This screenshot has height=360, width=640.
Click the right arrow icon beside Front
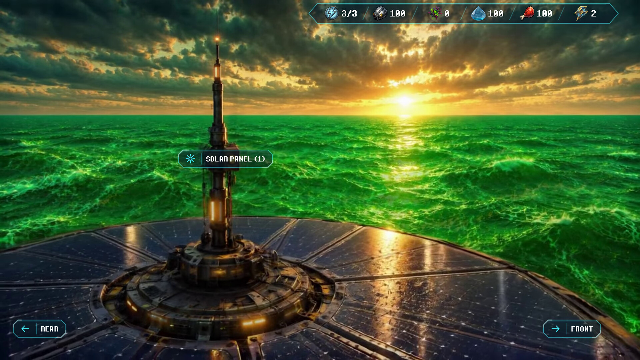pos(555,329)
